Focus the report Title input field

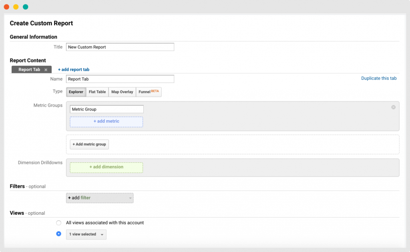tap(120, 47)
